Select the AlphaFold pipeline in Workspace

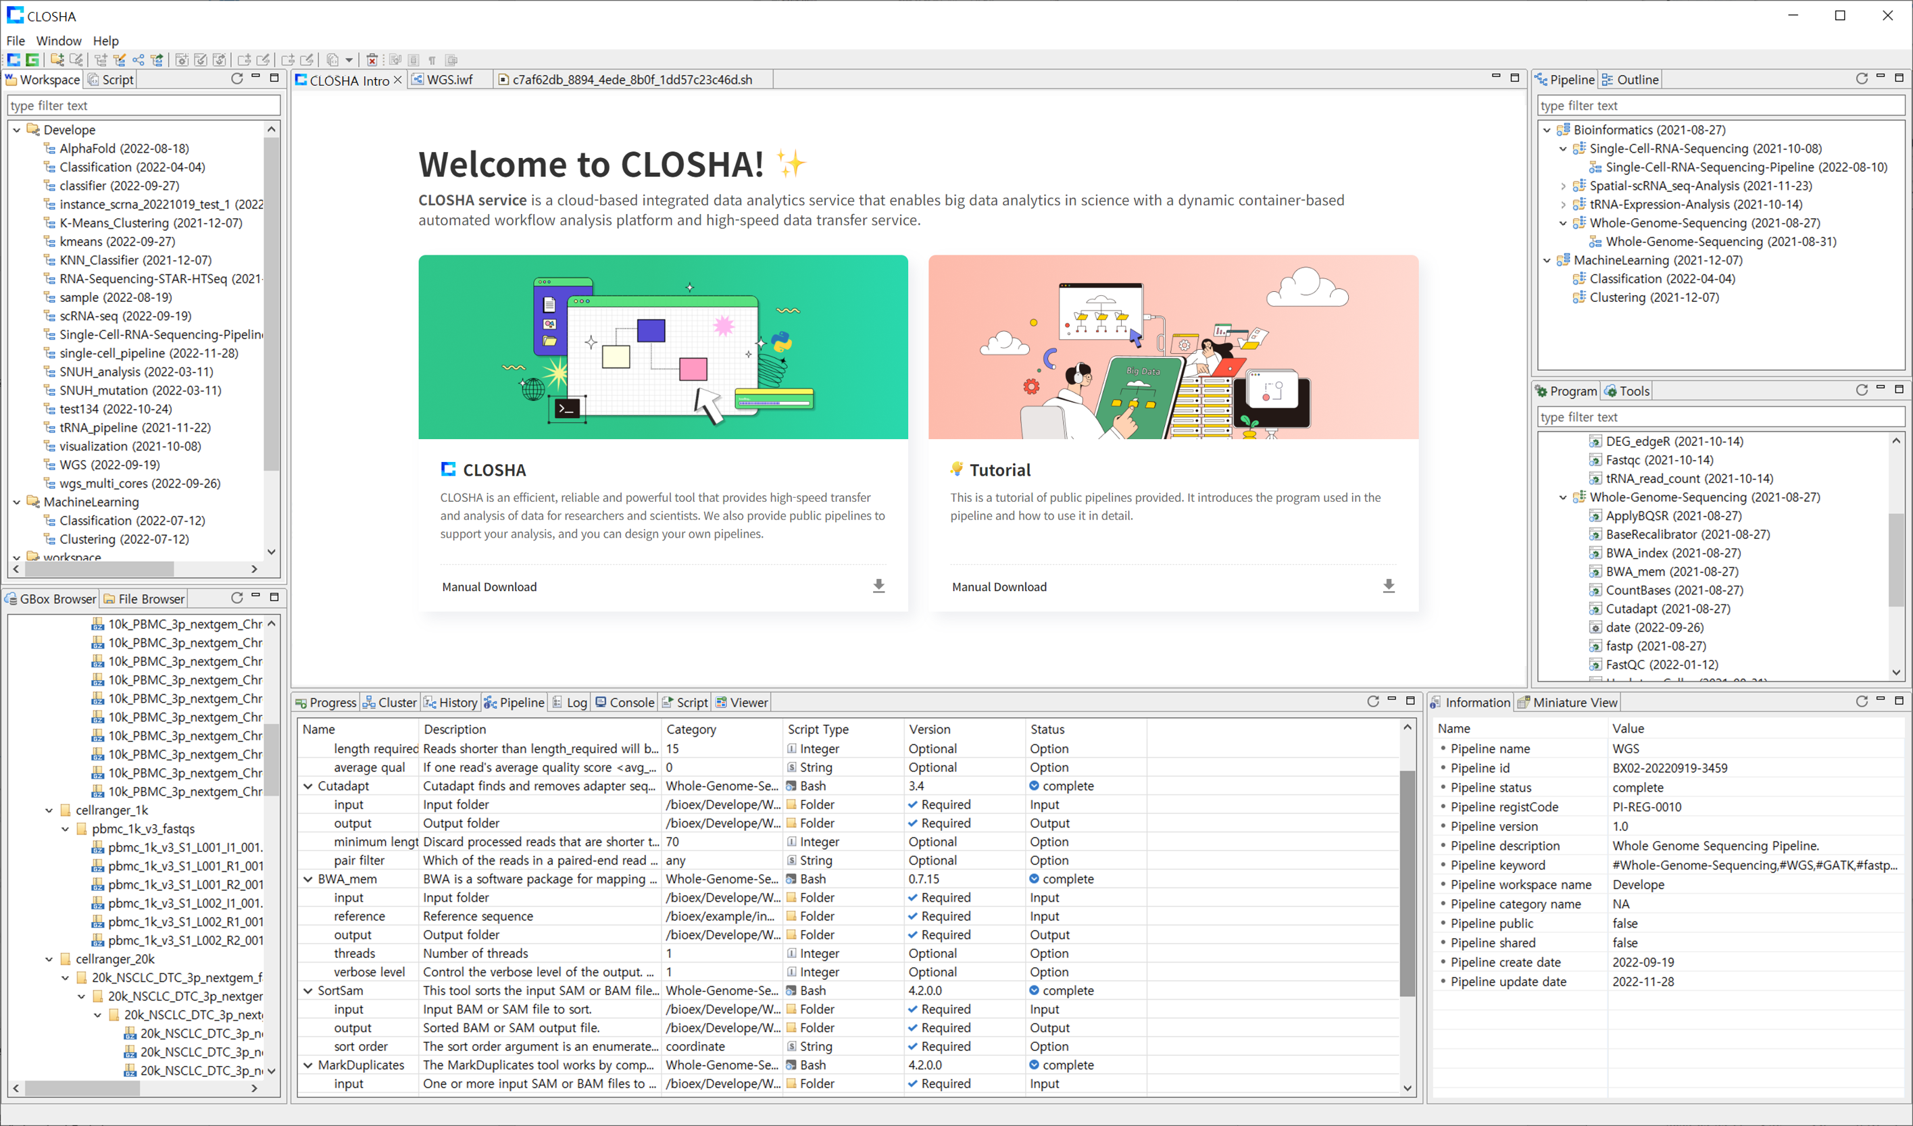[x=124, y=149]
